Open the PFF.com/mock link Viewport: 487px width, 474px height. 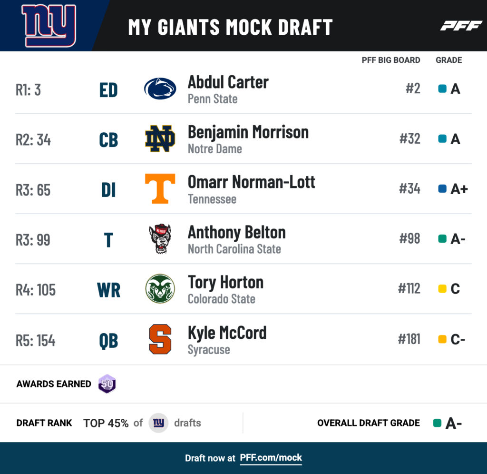271,458
